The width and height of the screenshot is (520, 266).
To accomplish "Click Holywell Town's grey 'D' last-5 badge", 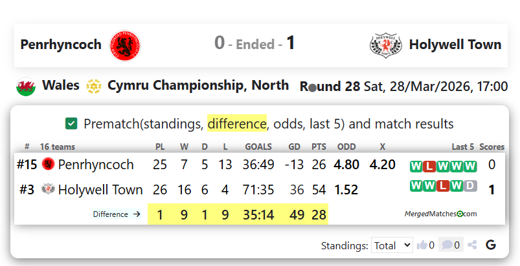I will pyautogui.click(x=469, y=187).
